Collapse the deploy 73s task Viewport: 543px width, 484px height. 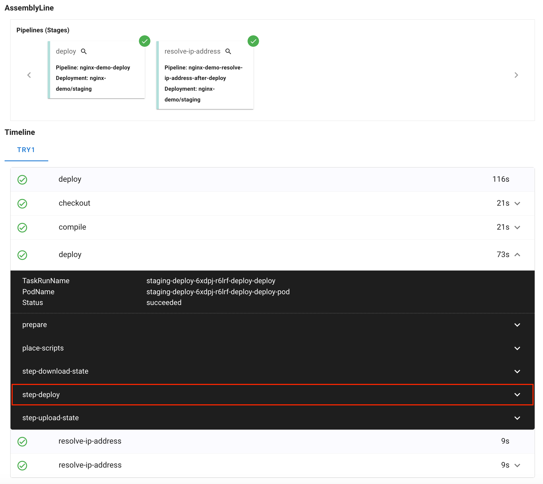point(517,255)
